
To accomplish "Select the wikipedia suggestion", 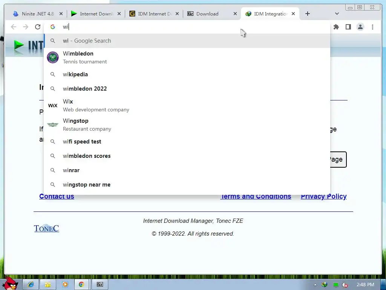I will click(x=187, y=74).
